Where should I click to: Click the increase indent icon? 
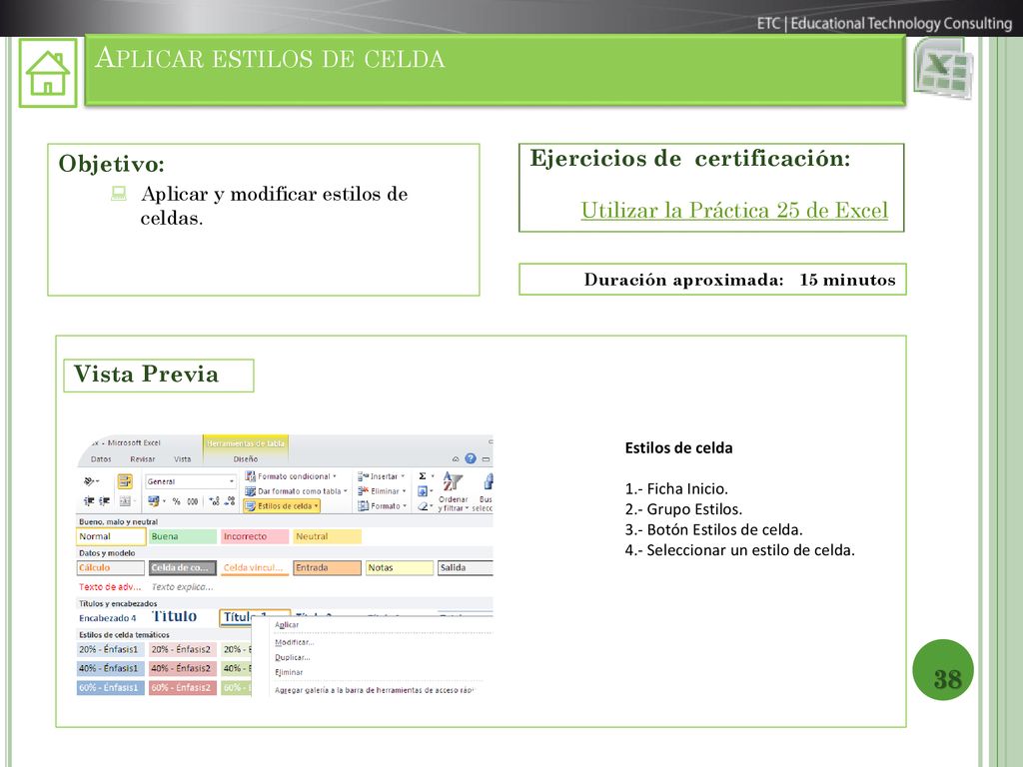coord(104,501)
